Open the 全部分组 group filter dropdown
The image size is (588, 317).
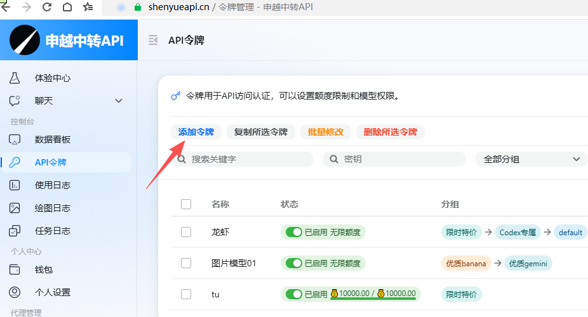(x=531, y=159)
